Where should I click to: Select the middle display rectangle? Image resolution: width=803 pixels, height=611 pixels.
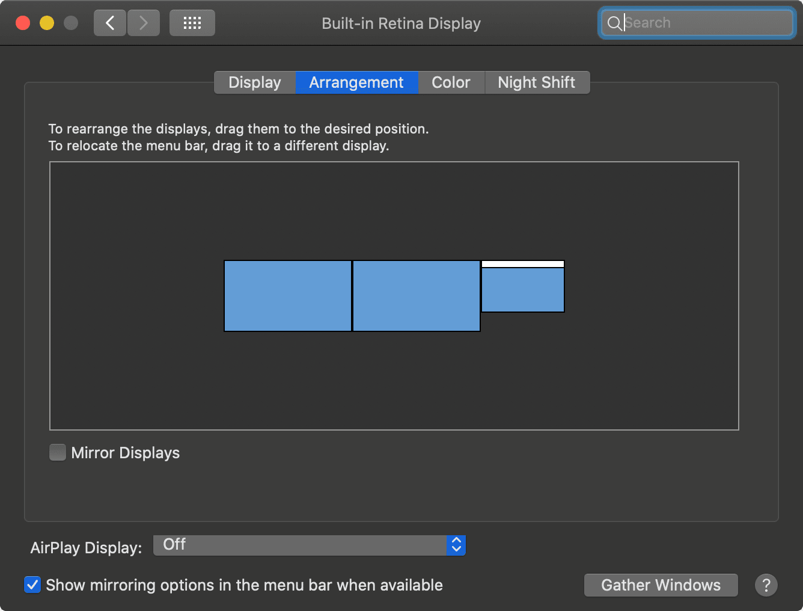point(416,296)
